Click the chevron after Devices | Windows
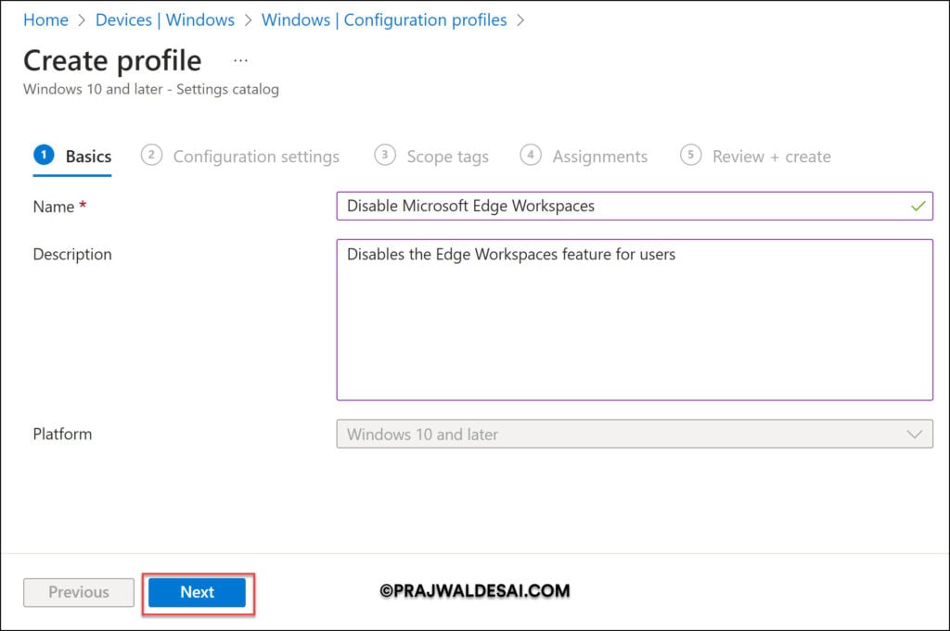 [248, 20]
